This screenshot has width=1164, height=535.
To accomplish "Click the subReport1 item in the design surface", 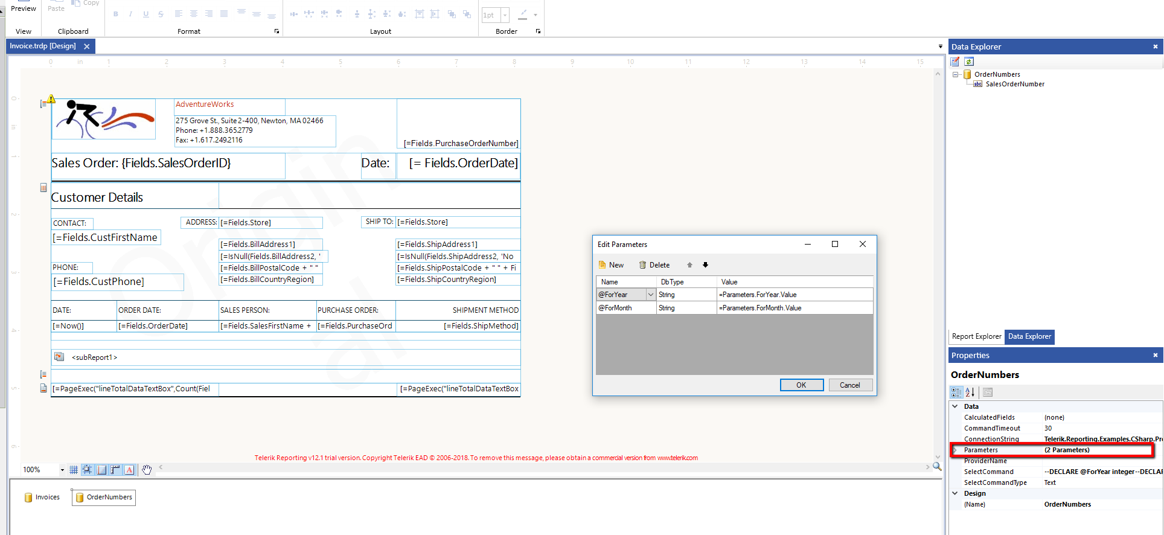I will 286,357.
